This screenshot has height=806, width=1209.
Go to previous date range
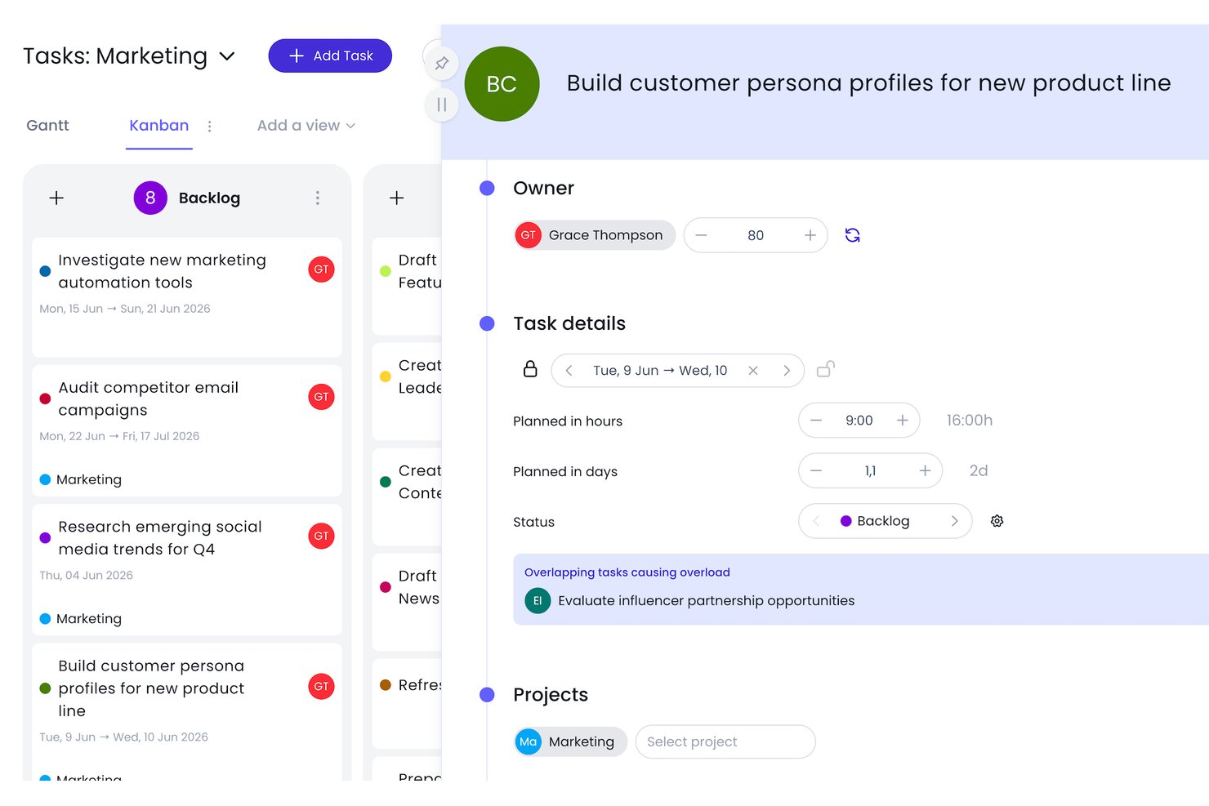(569, 371)
